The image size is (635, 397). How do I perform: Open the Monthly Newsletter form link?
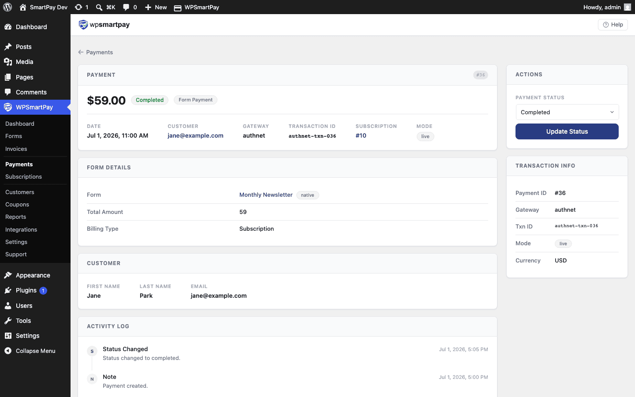click(266, 195)
